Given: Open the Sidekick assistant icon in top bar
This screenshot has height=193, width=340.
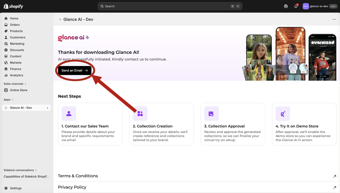Looking at the screenshot, I should click(x=286, y=6).
